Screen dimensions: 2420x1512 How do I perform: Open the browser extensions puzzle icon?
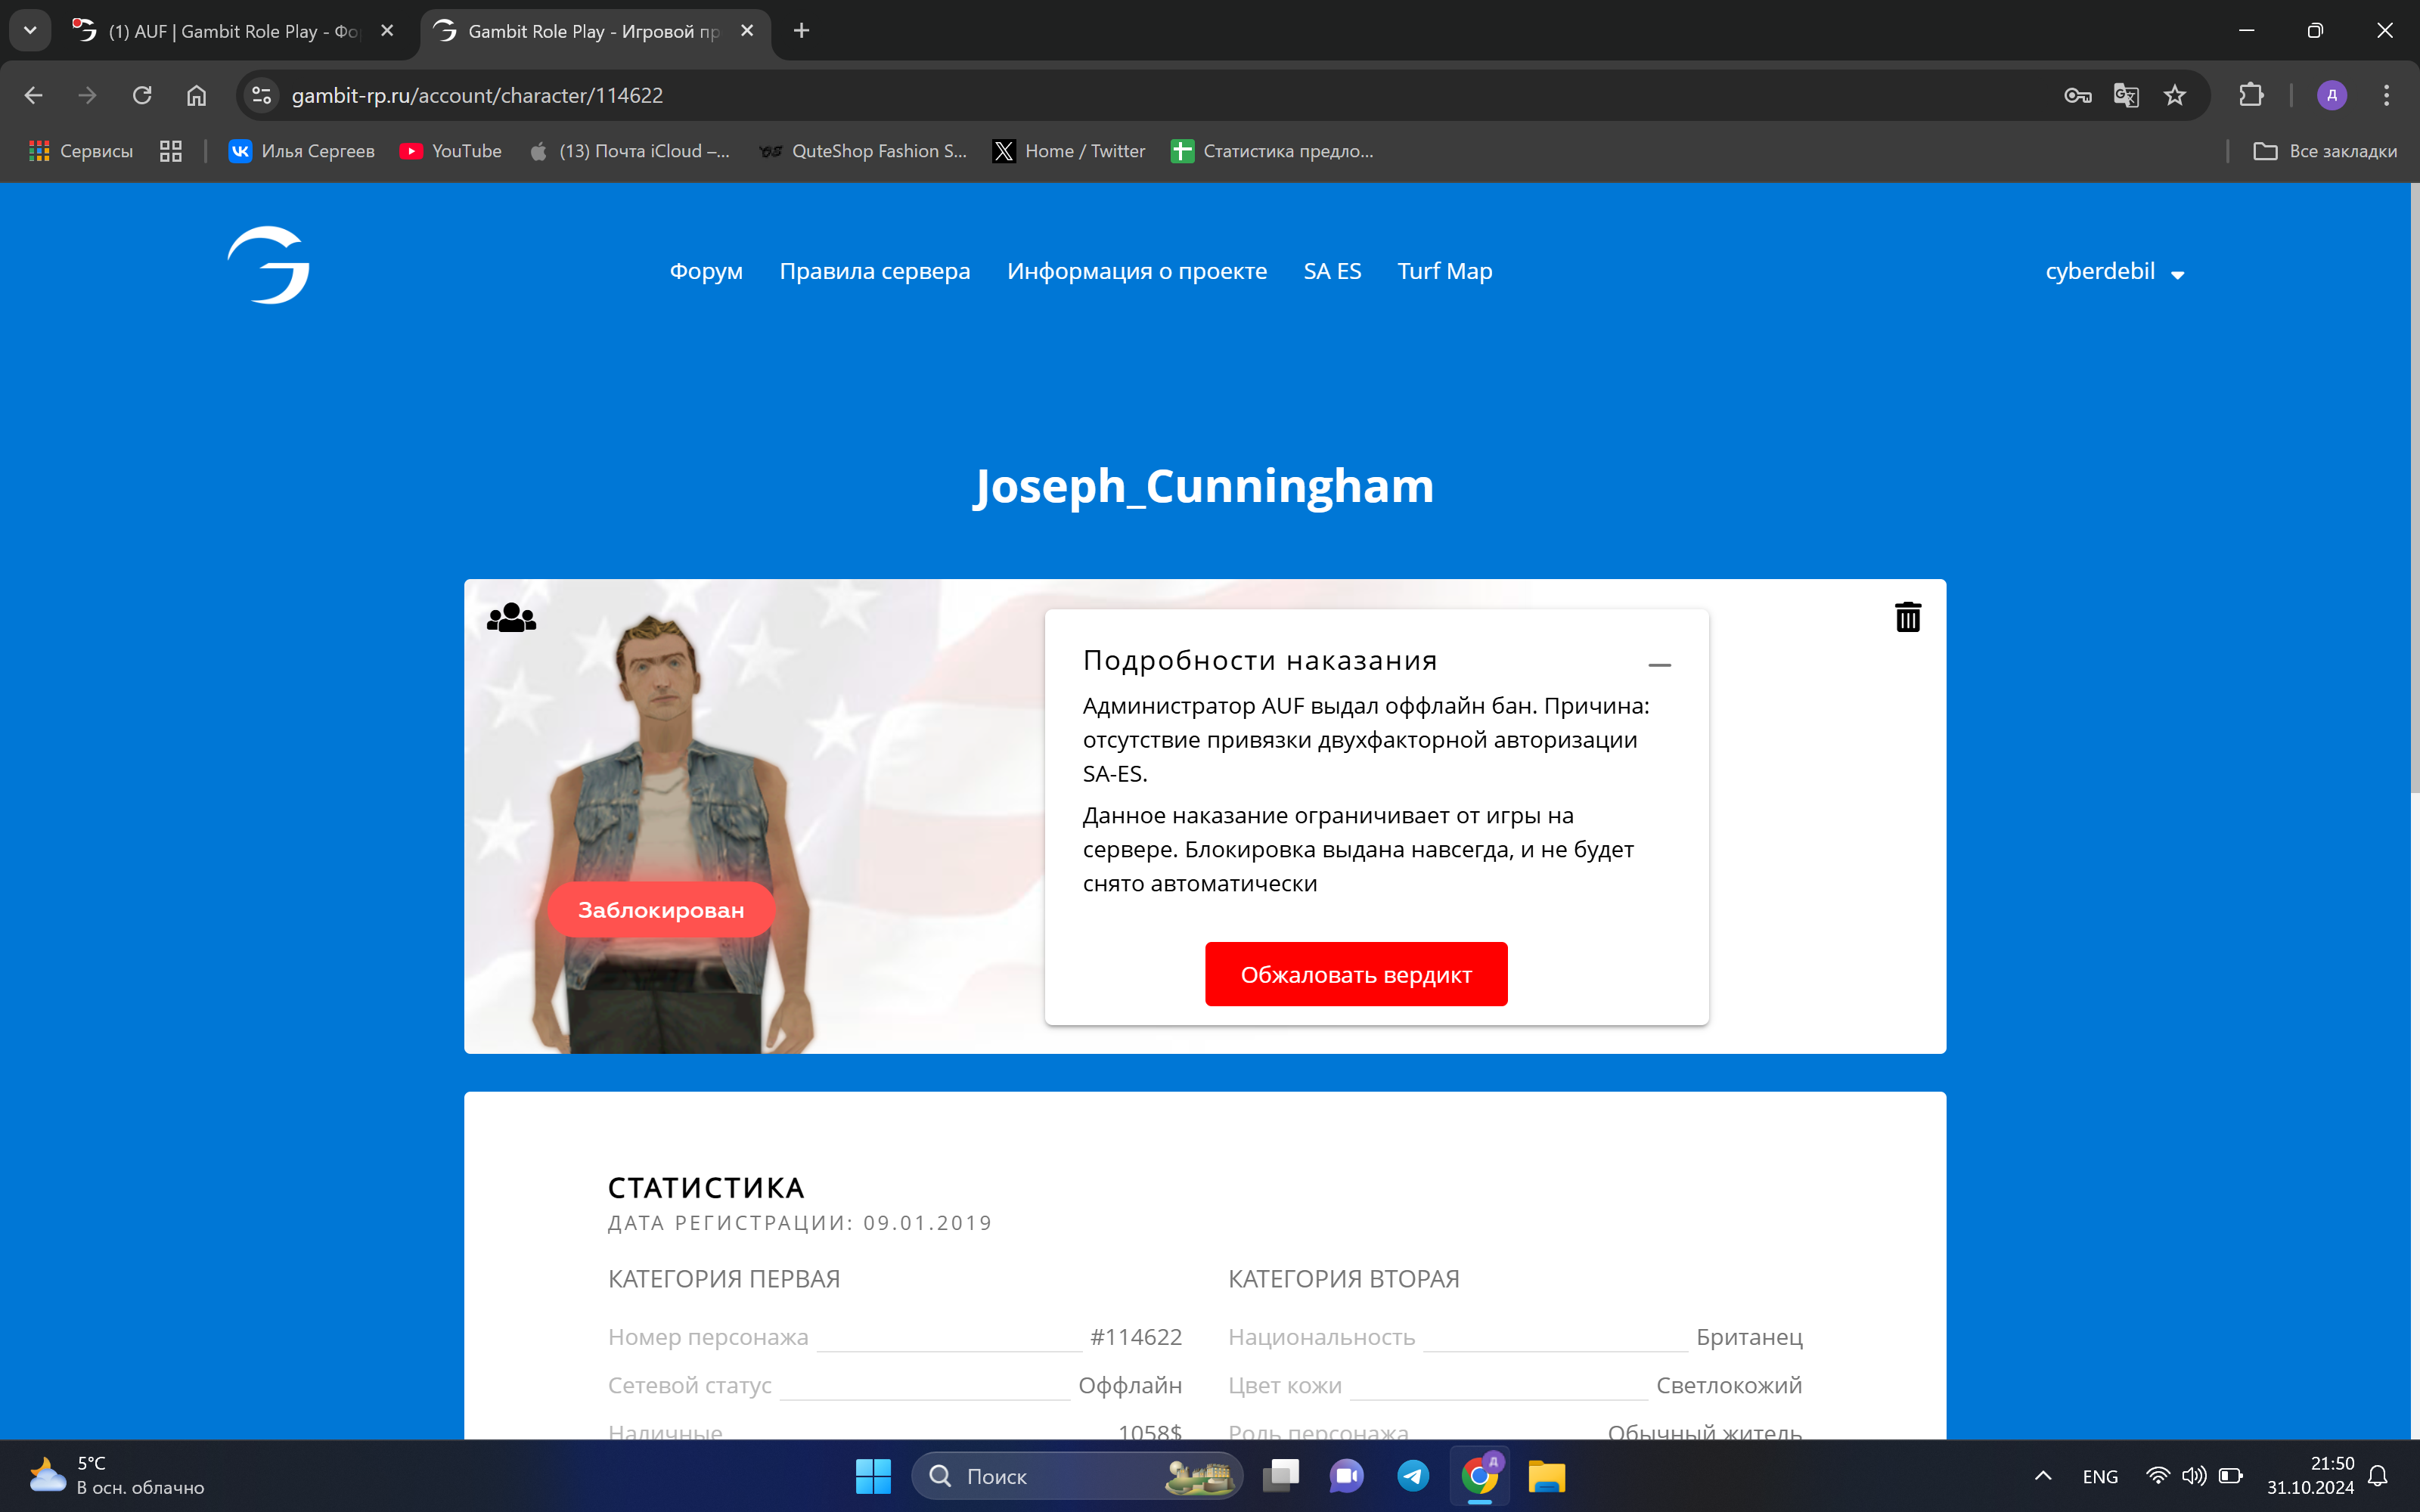click(x=2251, y=95)
